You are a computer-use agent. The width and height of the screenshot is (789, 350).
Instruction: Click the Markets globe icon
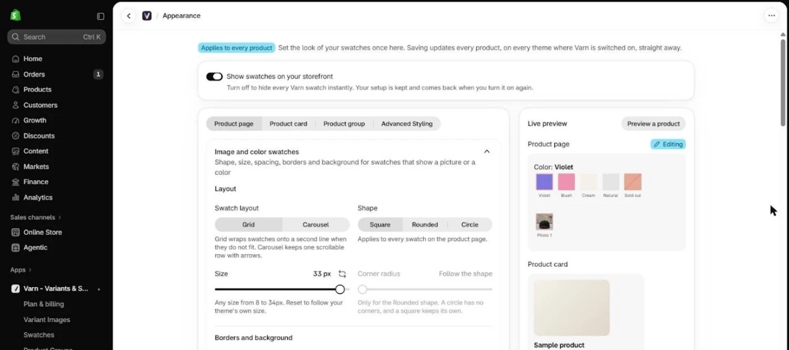(x=16, y=167)
